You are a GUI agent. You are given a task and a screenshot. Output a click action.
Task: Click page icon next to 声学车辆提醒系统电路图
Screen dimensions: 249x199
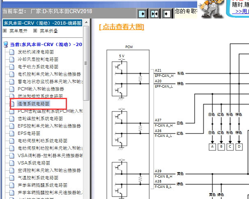click(12, 185)
